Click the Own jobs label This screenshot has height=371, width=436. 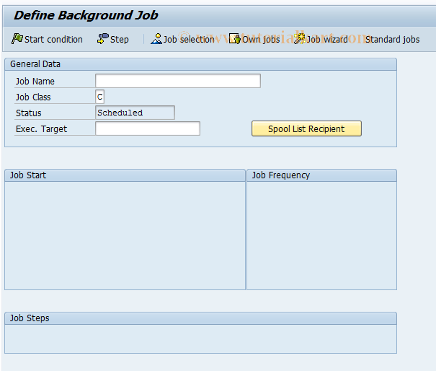(x=261, y=40)
